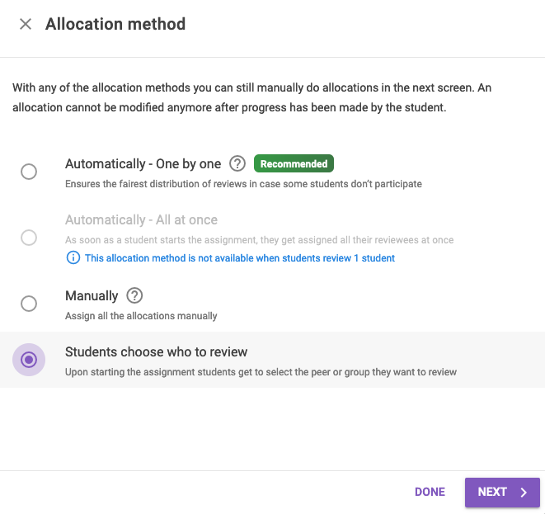This screenshot has height=514, width=545.
Task: Select the Automatically - One by one radio button
Action: [29, 172]
